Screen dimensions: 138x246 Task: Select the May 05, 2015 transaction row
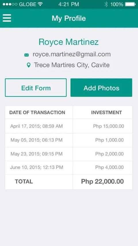(69, 140)
